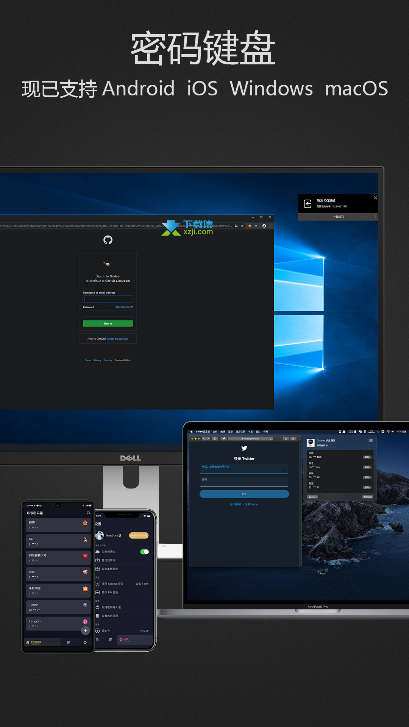Open the 微博 password entry
The width and height of the screenshot is (409, 727).
pyautogui.click(x=58, y=525)
